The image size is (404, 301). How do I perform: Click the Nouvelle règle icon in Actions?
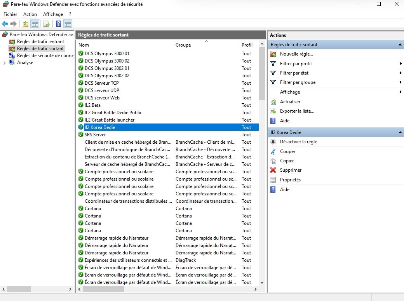pos(273,54)
